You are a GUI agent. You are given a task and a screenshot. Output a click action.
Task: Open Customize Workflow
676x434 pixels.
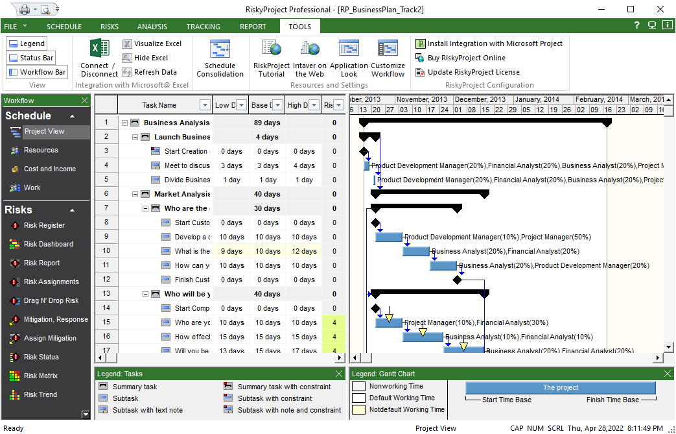pyautogui.click(x=388, y=58)
